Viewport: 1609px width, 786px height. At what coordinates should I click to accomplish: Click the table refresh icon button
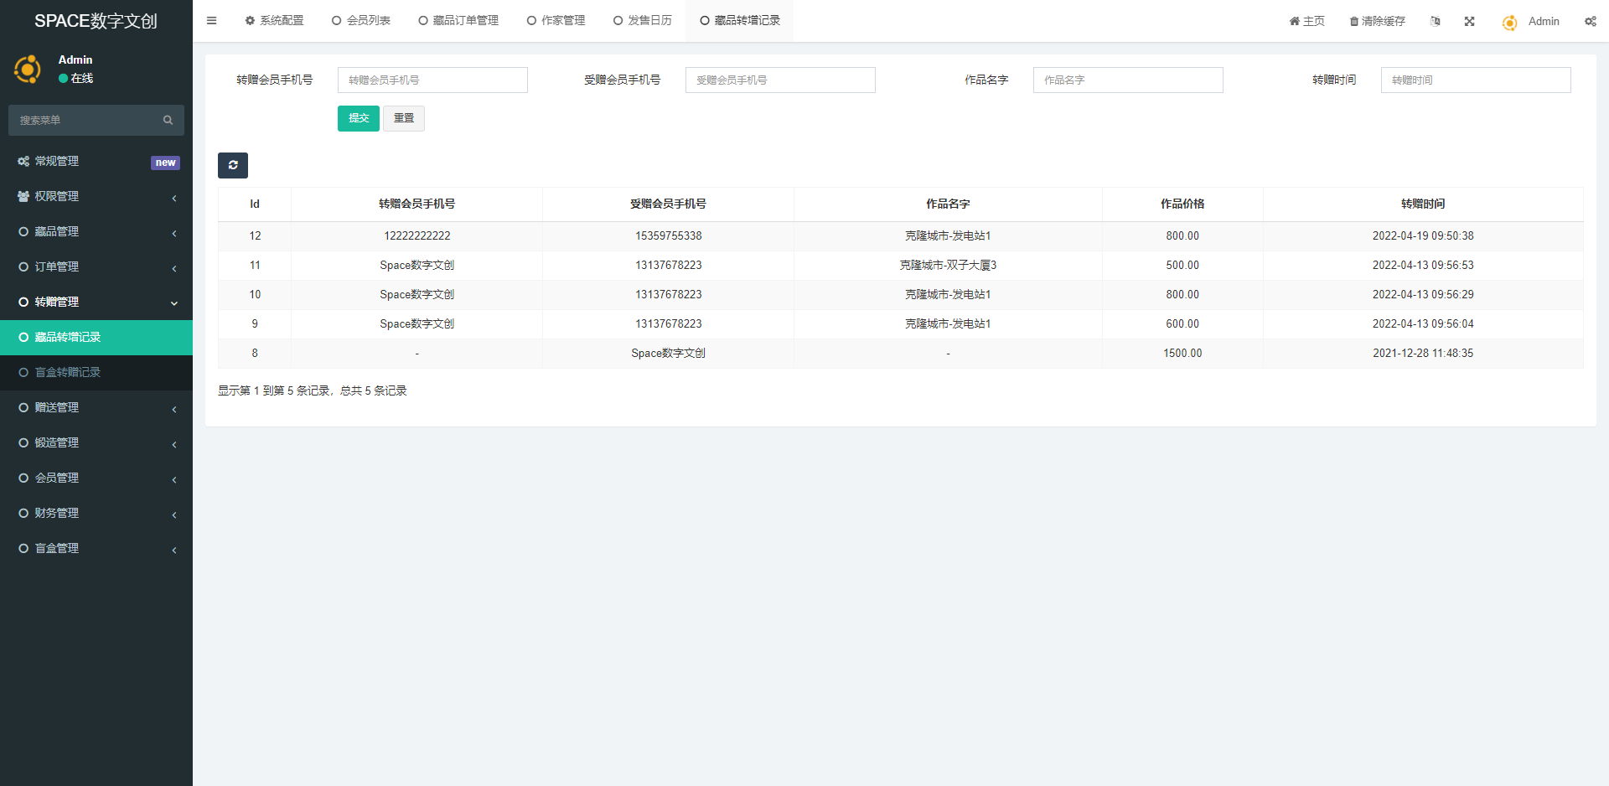pyautogui.click(x=233, y=165)
